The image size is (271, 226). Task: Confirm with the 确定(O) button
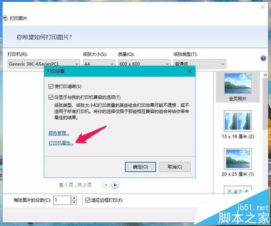140,167
